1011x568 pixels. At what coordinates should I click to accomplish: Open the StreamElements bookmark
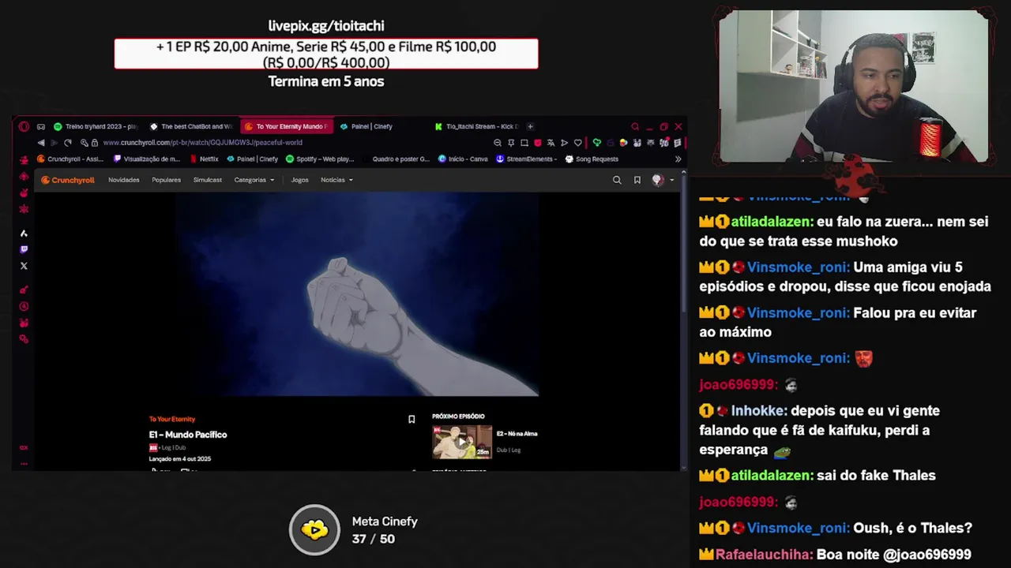(527, 159)
